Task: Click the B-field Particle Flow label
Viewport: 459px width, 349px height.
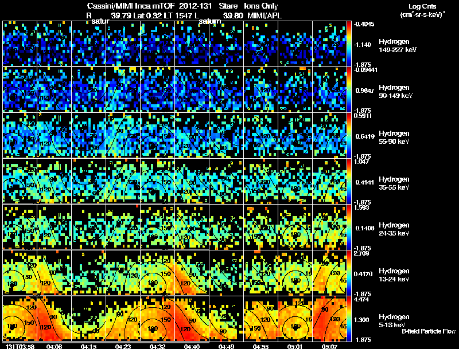Action: 429,331
